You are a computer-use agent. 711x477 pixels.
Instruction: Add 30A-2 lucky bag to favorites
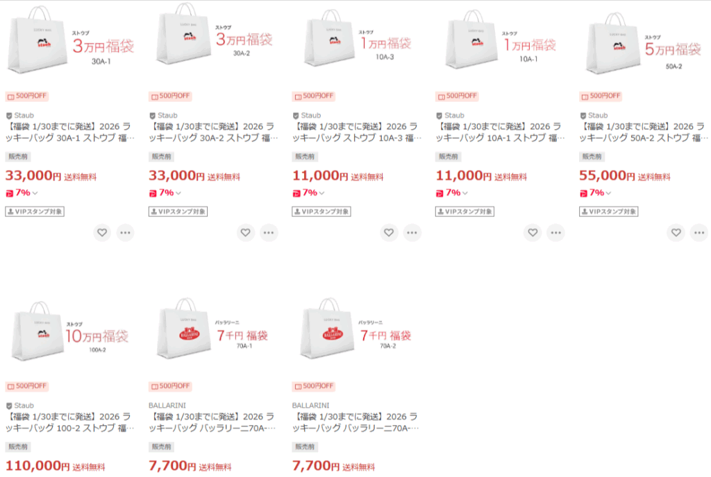tap(245, 233)
